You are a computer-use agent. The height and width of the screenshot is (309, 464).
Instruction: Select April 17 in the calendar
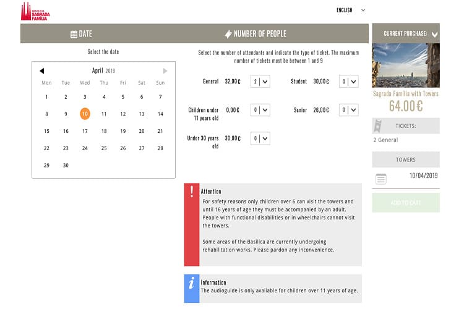tap(85, 131)
